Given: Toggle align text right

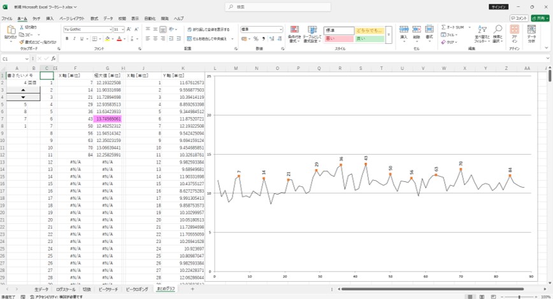Looking at the screenshot, I should [x=163, y=39].
